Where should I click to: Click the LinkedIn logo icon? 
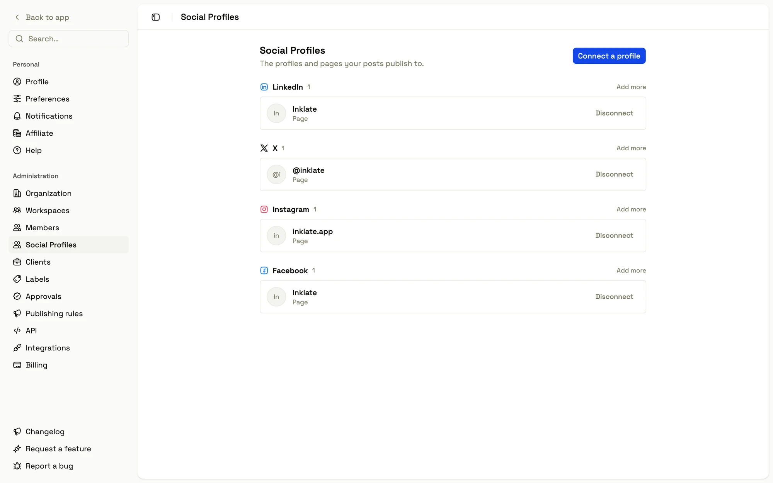coord(264,87)
